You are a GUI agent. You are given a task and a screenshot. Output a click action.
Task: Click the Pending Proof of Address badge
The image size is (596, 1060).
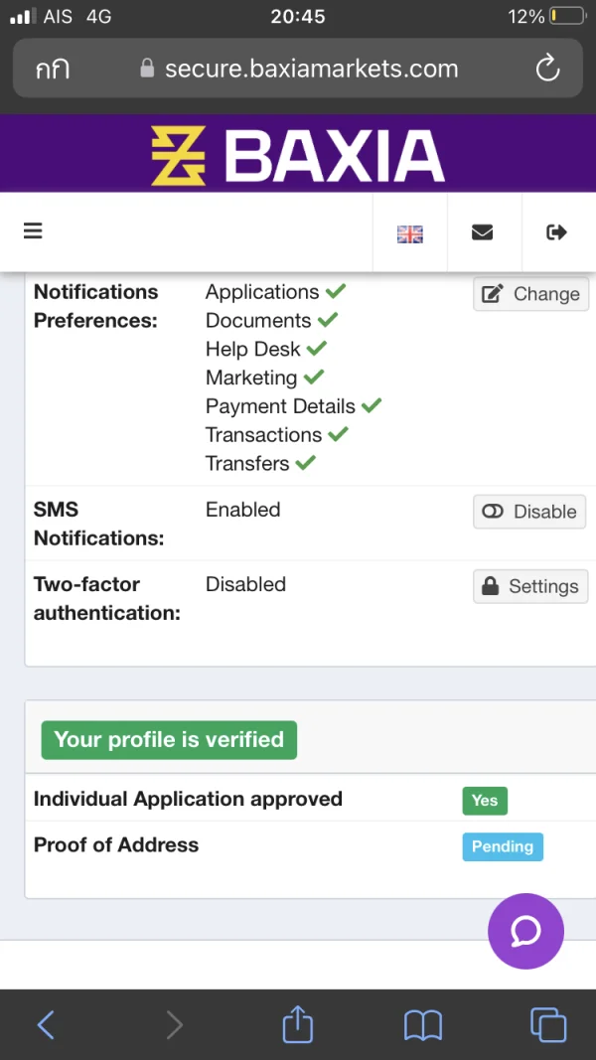pos(503,846)
